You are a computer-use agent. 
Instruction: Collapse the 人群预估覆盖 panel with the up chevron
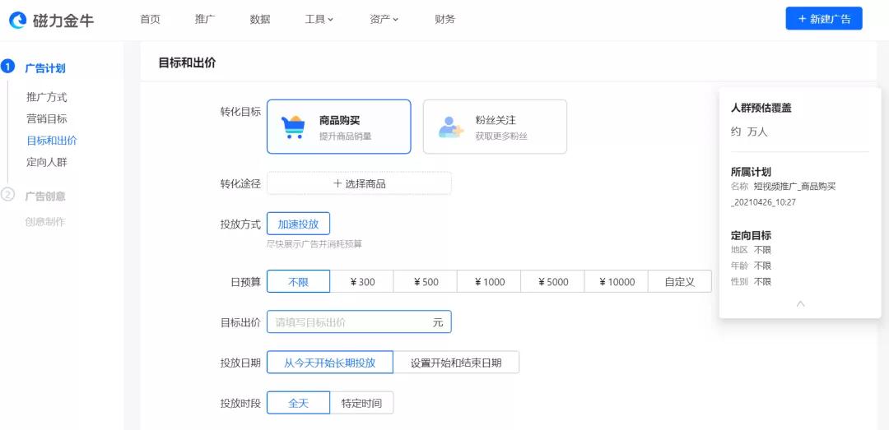(800, 303)
